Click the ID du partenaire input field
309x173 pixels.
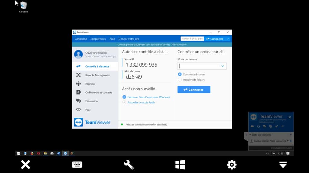(x=202, y=66)
